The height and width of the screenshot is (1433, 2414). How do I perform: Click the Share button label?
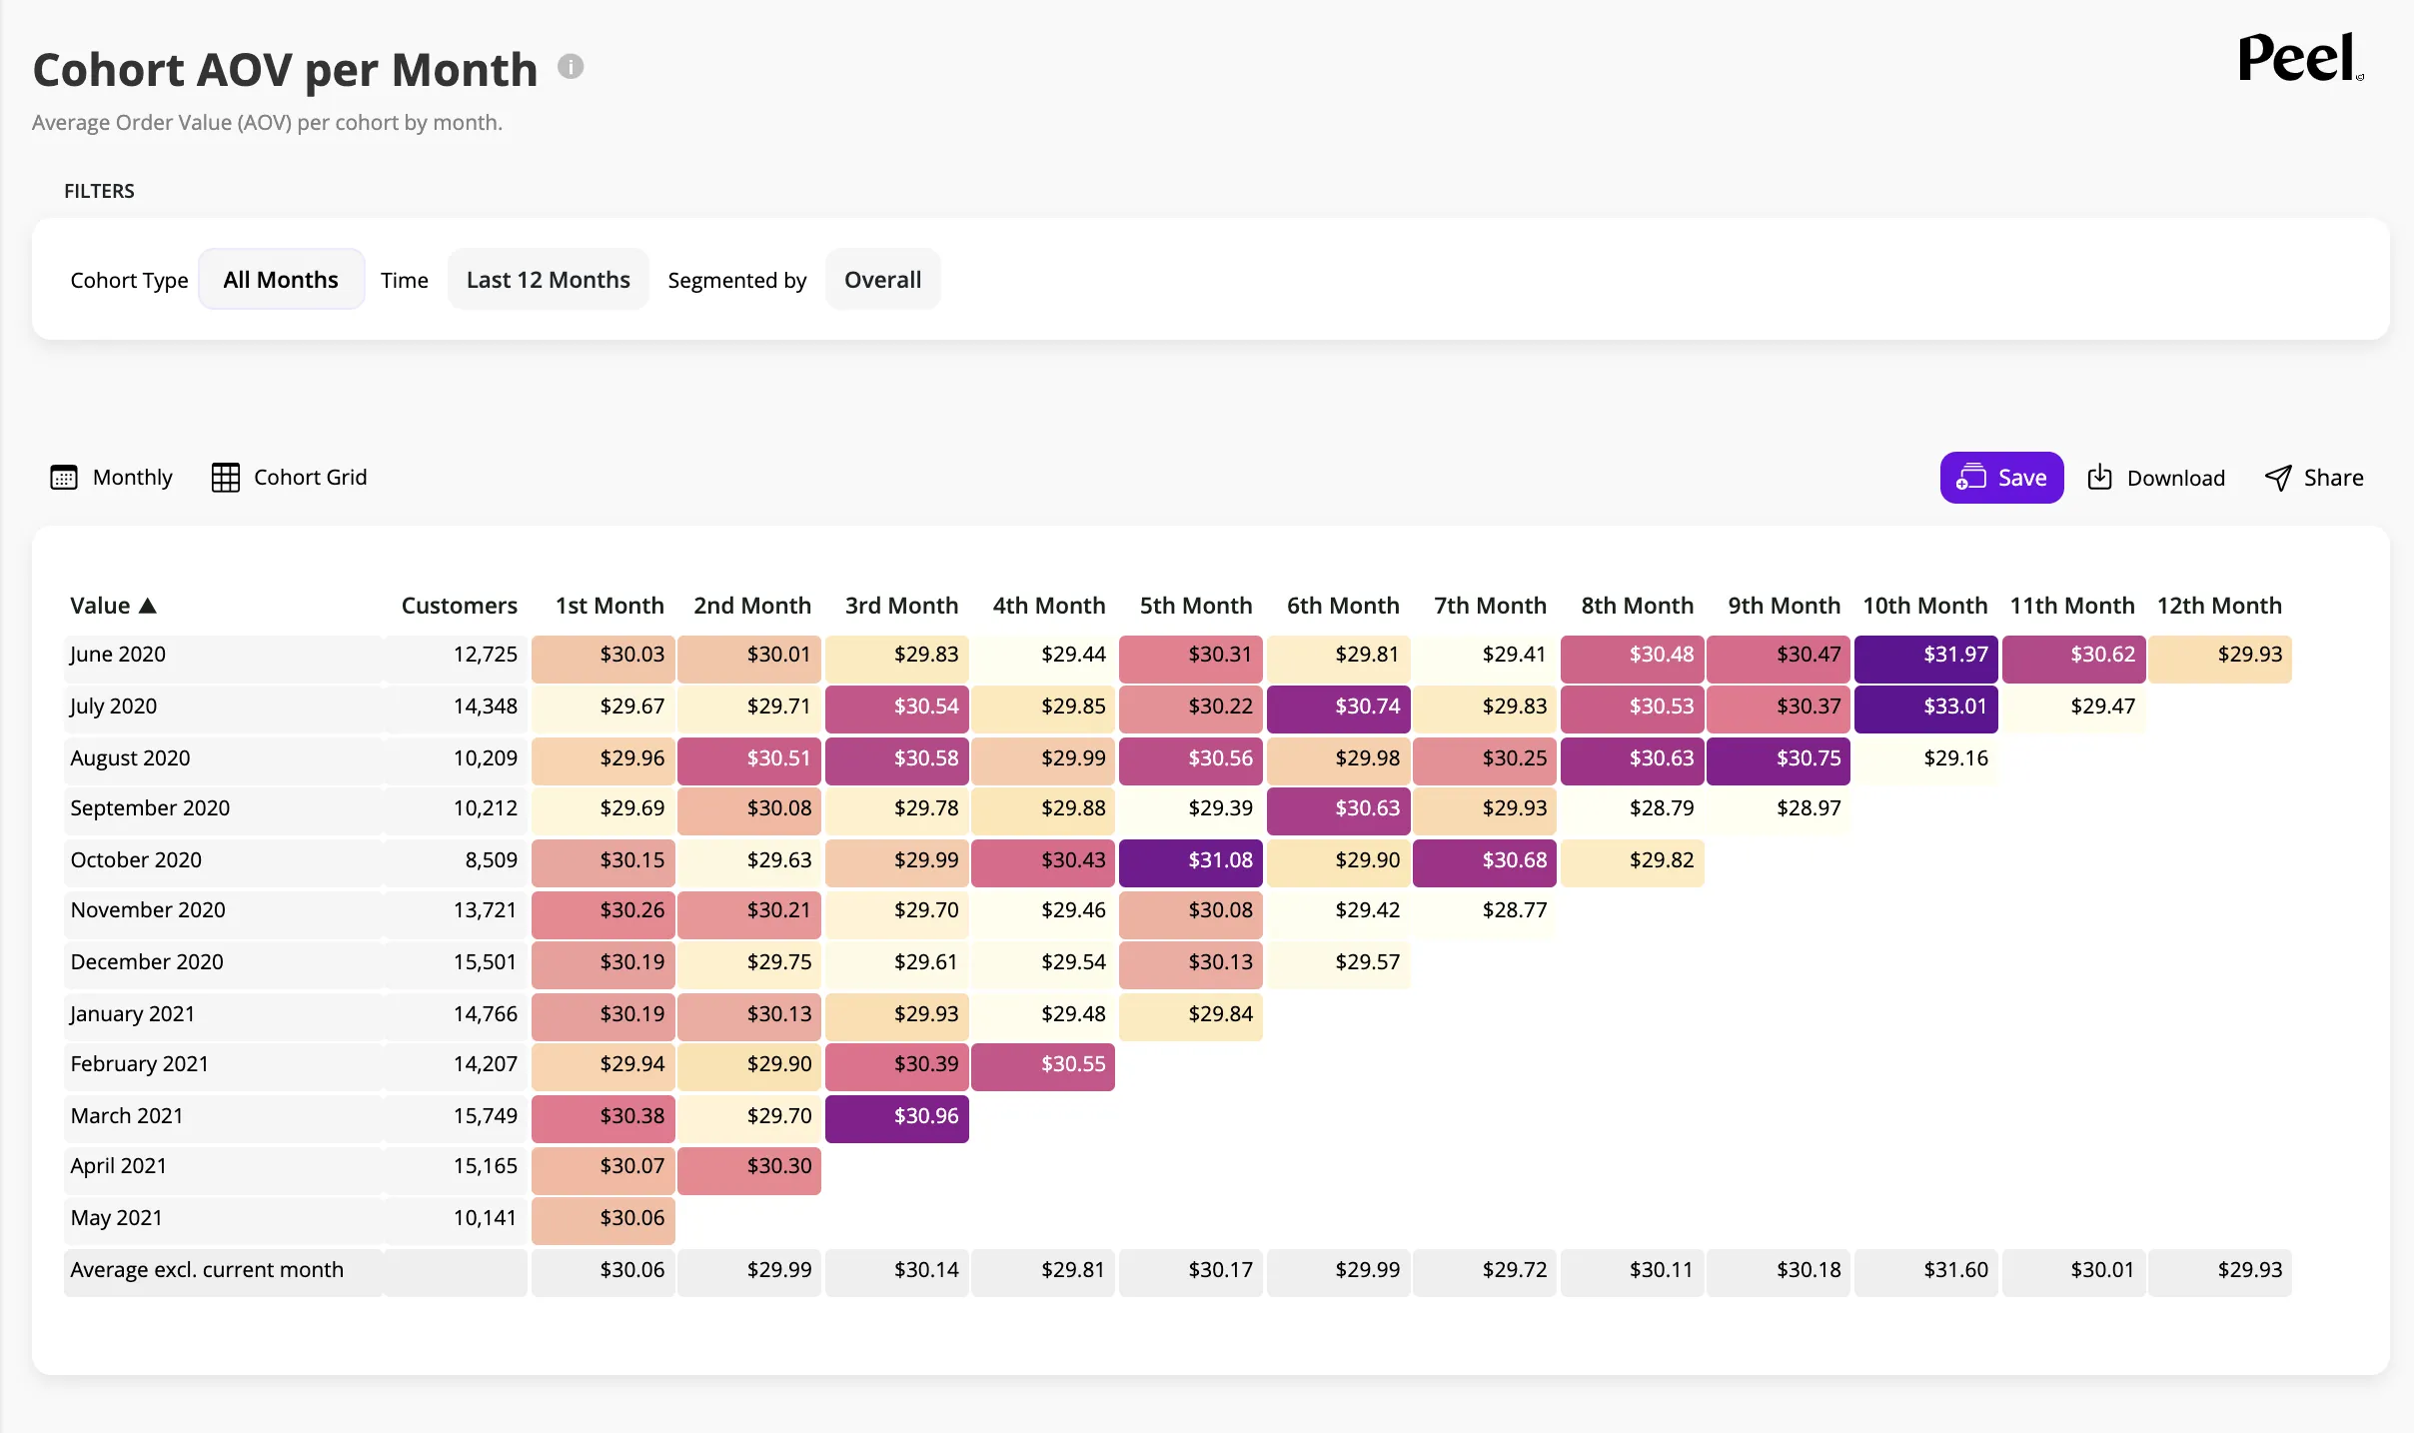(2334, 478)
